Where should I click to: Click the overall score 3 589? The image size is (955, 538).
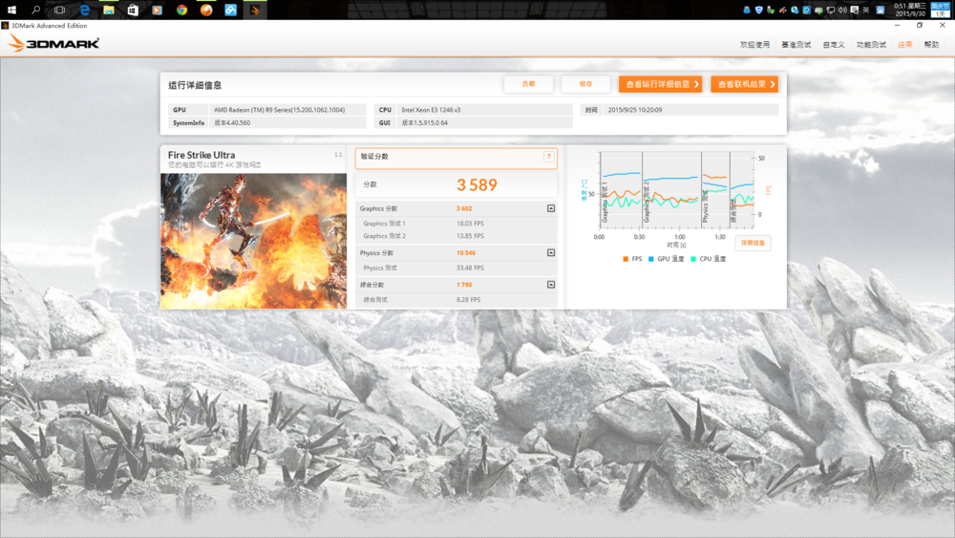(x=477, y=184)
